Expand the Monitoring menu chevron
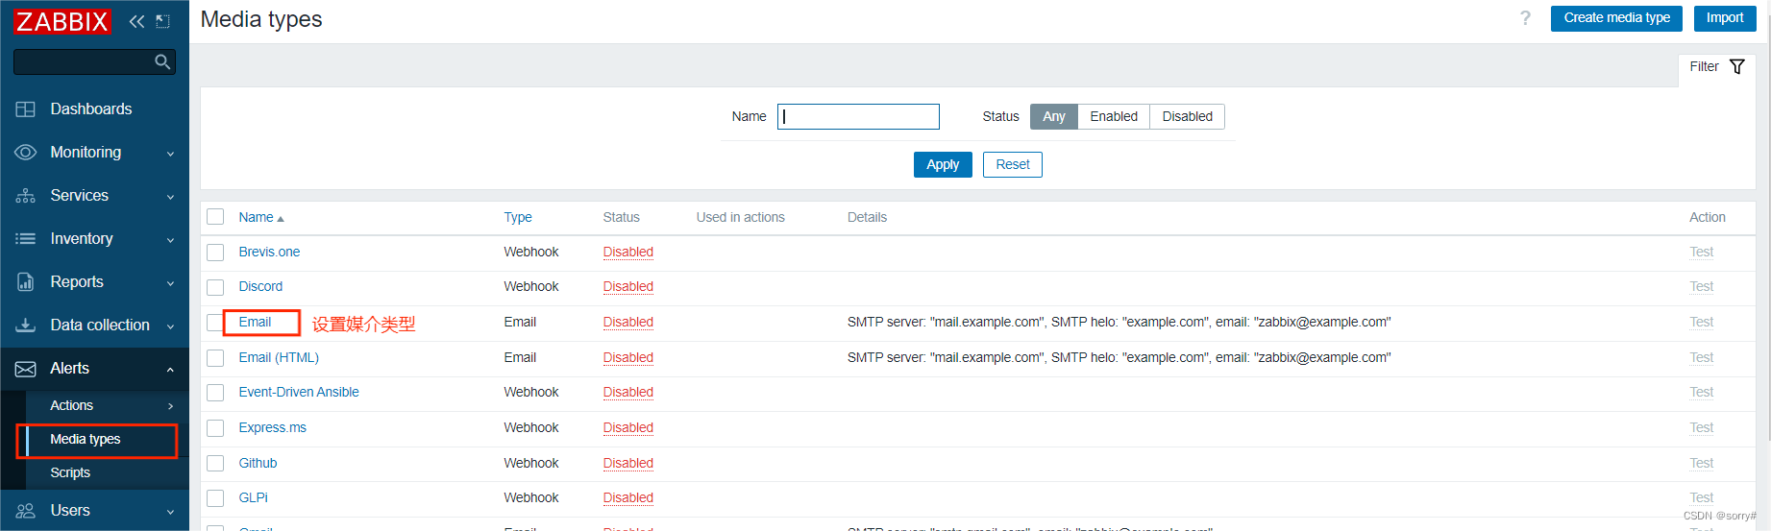The width and height of the screenshot is (1771, 531). [170, 154]
